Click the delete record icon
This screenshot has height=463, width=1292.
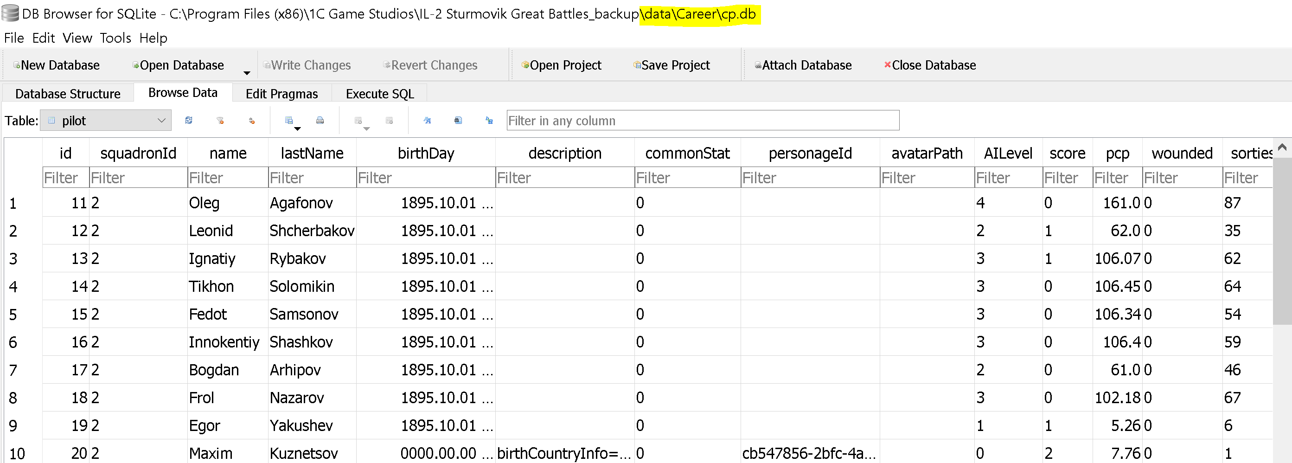pyautogui.click(x=389, y=121)
